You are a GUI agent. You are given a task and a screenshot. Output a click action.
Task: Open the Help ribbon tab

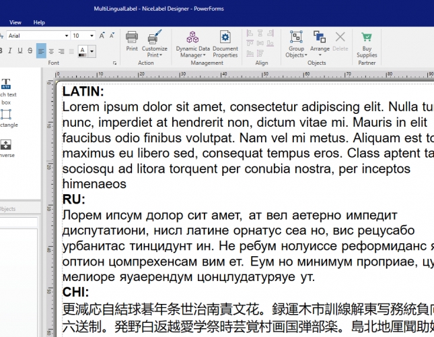point(39,22)
